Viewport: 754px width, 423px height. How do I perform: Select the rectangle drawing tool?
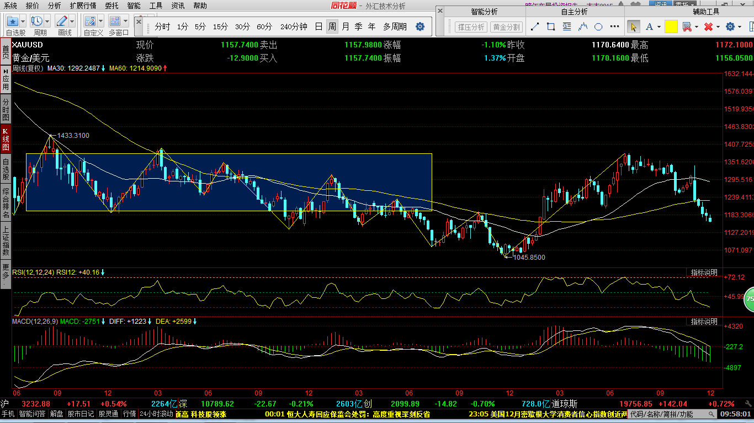click(551, 26)
